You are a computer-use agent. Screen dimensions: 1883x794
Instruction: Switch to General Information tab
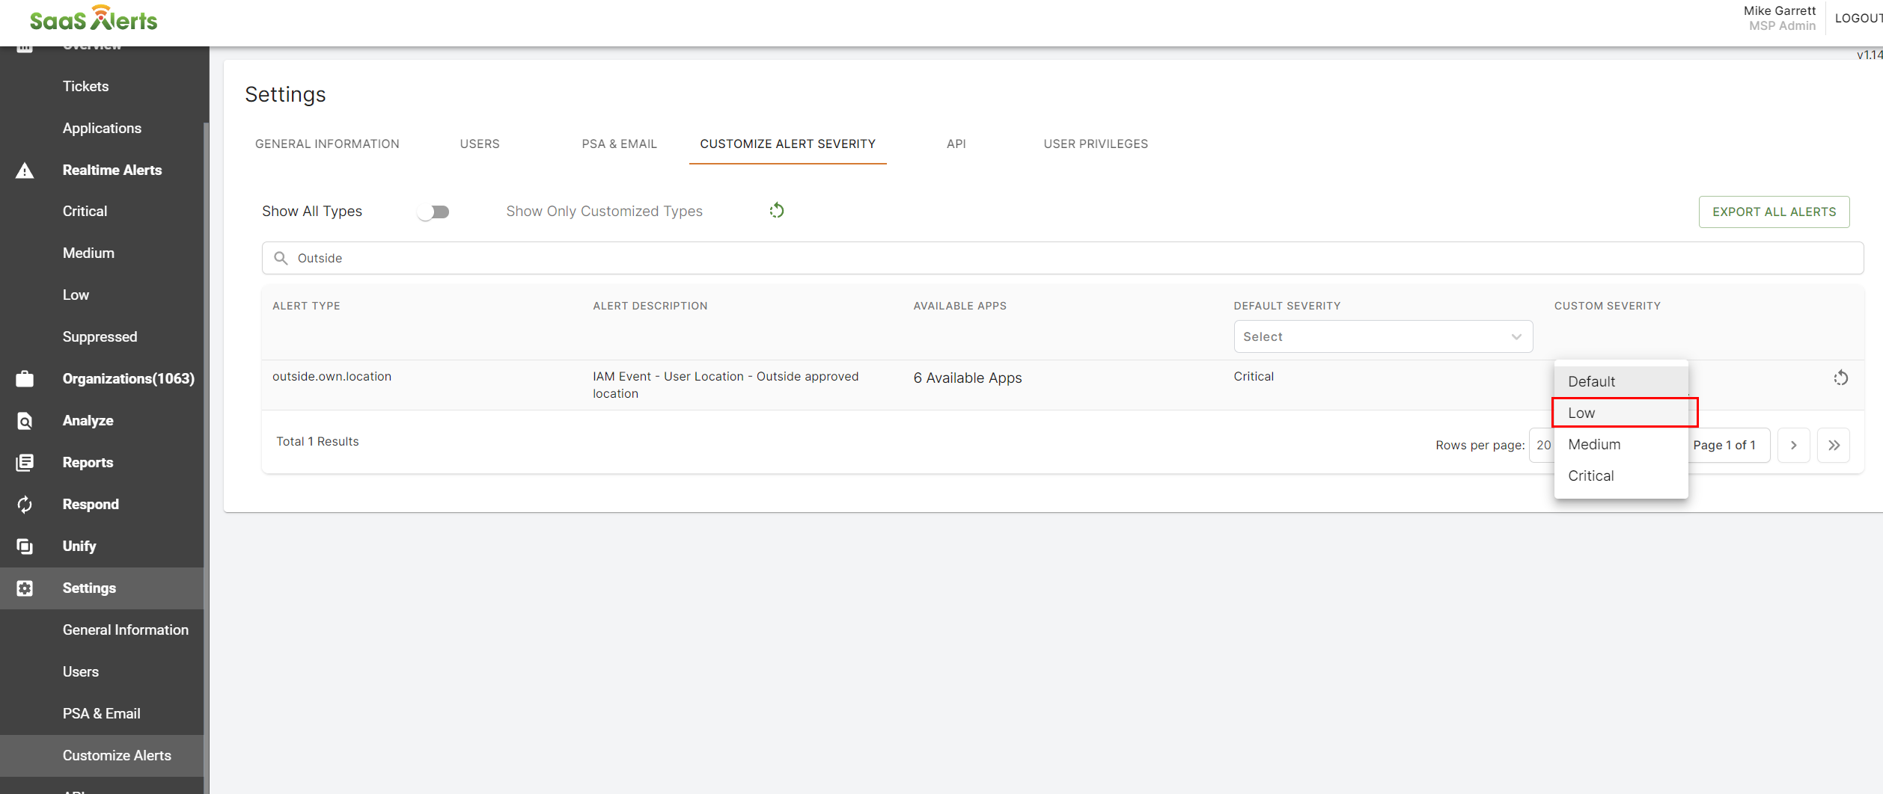(327, 144)
